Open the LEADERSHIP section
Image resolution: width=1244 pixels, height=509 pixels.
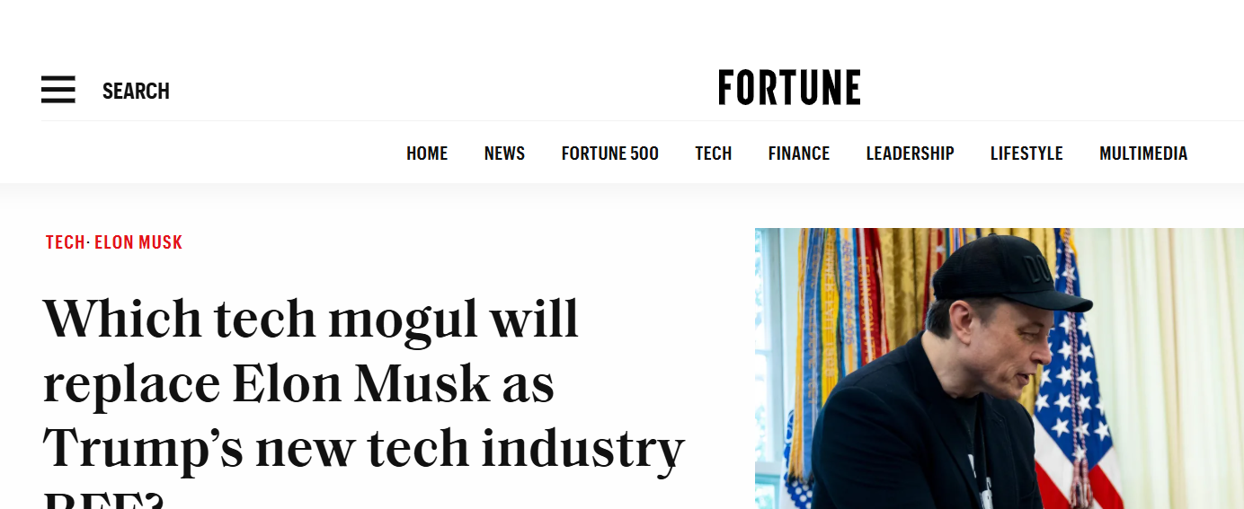click(x=910, y=154)
